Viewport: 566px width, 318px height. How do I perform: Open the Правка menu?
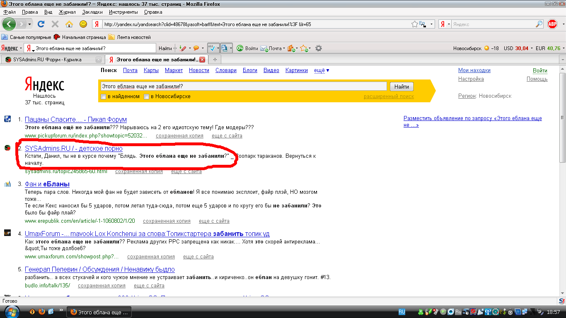pyautogui.click(x=30, y=12)
